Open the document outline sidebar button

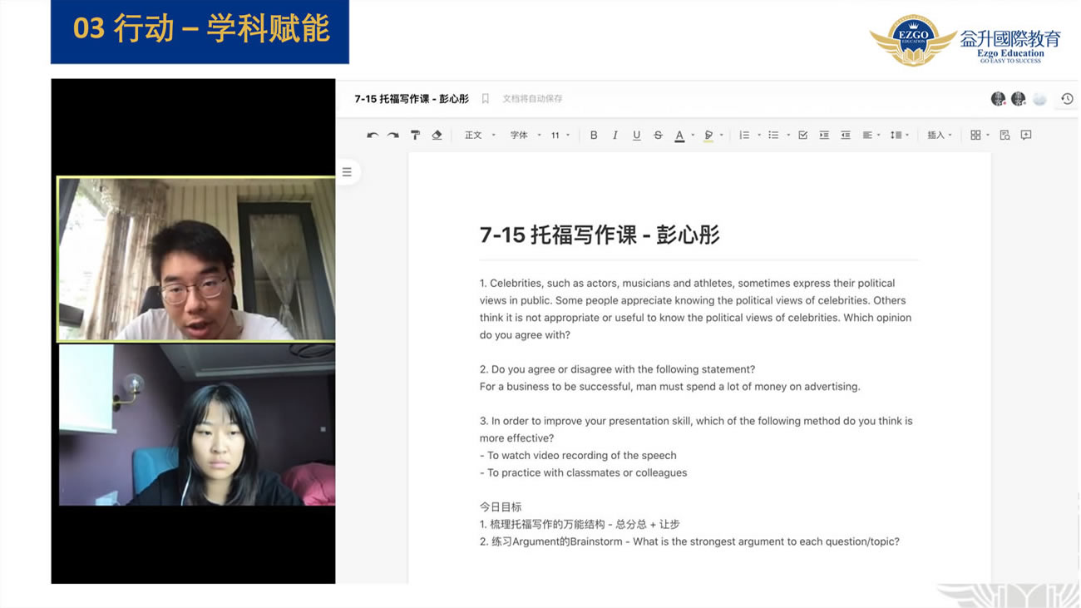tap(347, 172)
